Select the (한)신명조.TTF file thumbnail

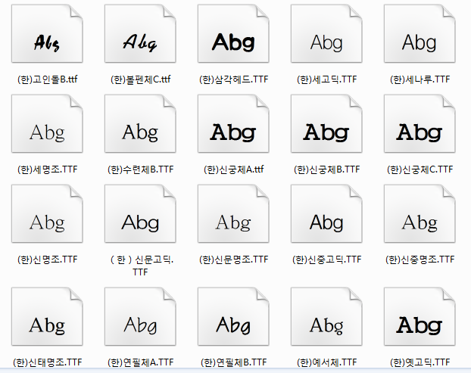[47, 213]
